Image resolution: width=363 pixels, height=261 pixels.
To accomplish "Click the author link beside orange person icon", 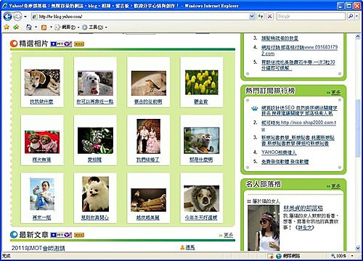I will pyautogui.click(x=190, y=247).
